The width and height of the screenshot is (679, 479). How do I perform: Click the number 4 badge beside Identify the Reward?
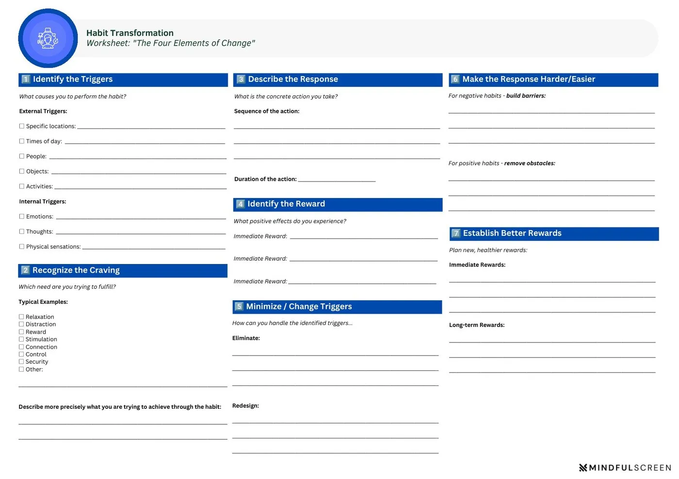[241, 204]
